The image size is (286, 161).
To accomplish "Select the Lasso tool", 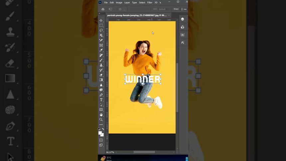I will tap(101, 30).
